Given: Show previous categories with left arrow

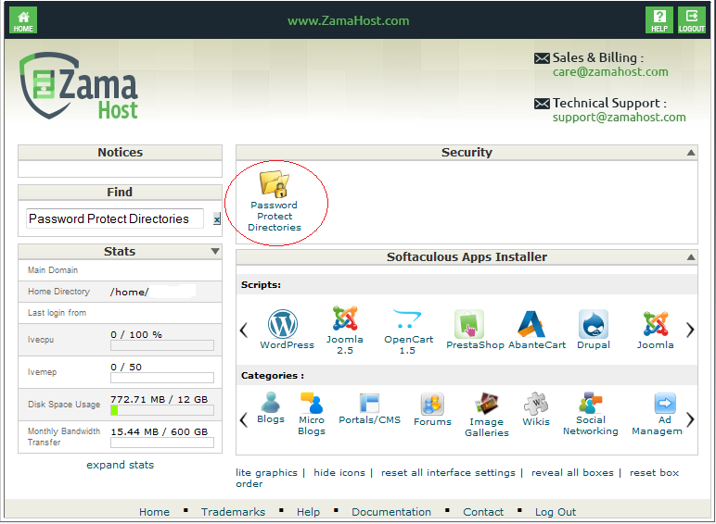Looking at the screenshot, I should 244,419.
